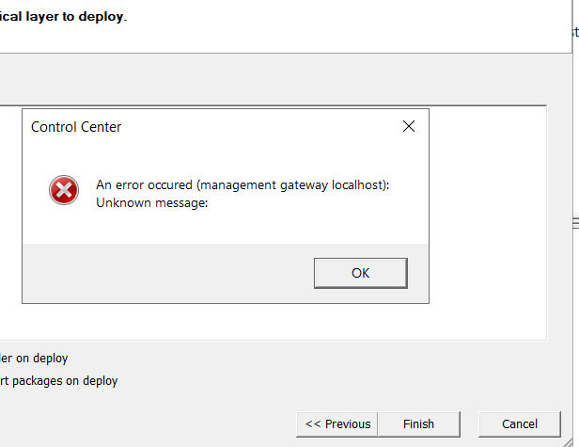Toggle the option ending "er on deploy"
Image resolution: width=579 pixels, height=447 pixels.
point(34,358)
